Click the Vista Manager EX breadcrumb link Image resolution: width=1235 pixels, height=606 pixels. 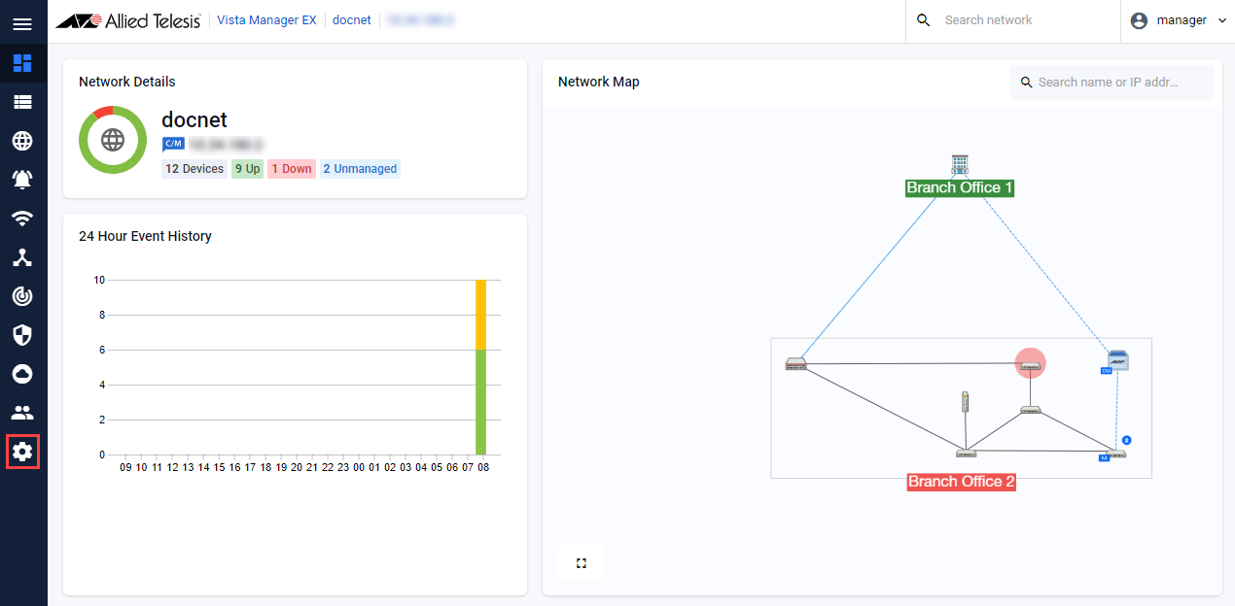coord(266,20)
